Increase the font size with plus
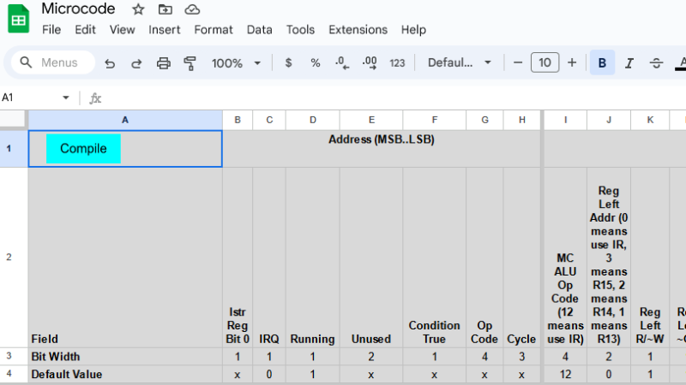 (572, 62)
